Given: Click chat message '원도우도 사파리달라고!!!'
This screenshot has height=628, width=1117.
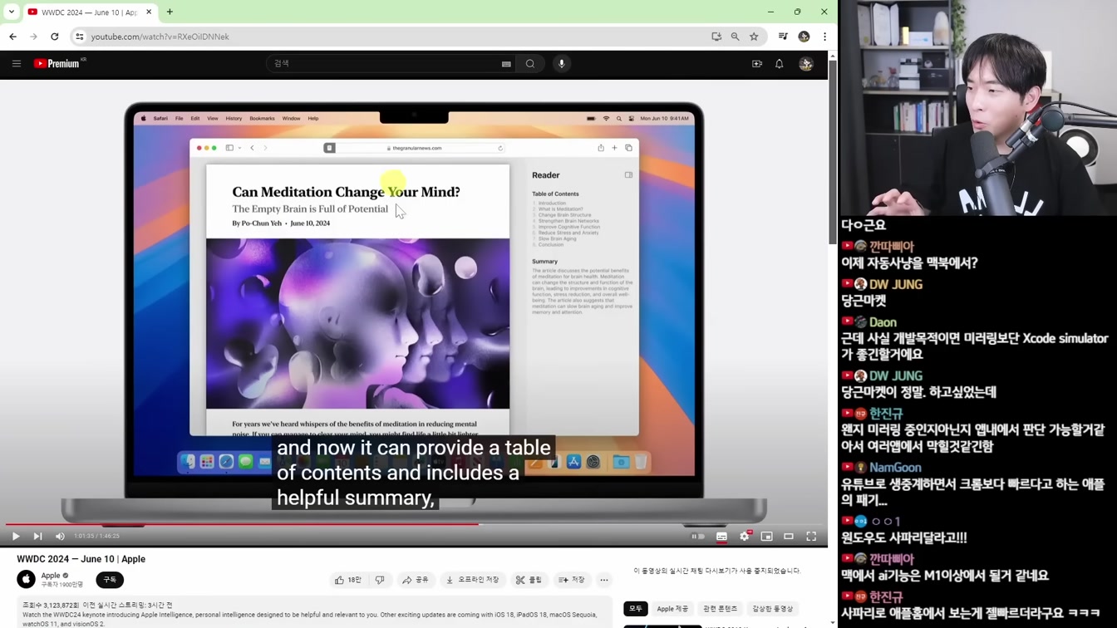Looking at the screenshot, I should 904,537.
